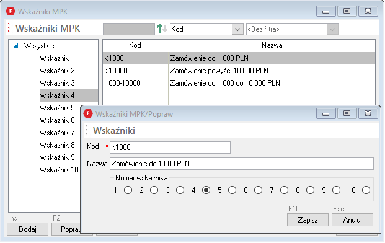Select indicator number 5 radio button
Screen dimensions: 385x243
click(232, 190)
